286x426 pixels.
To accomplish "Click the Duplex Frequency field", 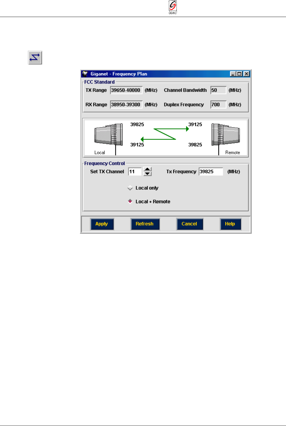I will pos(218,105).
